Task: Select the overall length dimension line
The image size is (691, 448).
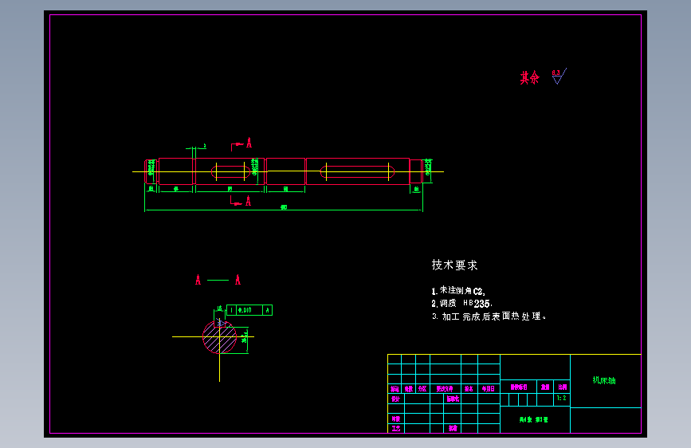Action: point(284,210)
